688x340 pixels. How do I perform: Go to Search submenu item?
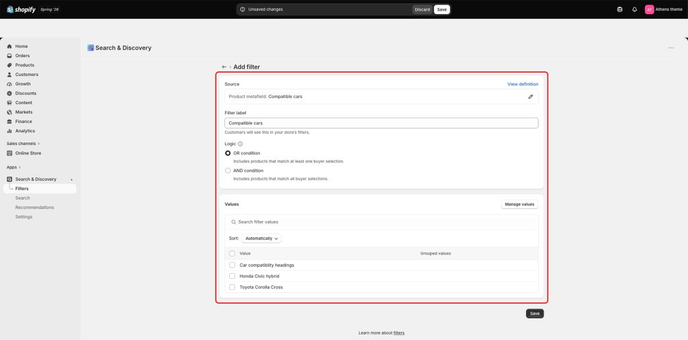22,198
